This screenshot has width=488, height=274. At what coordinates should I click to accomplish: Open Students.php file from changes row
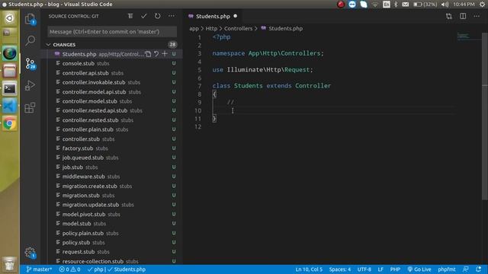[149, 54]
